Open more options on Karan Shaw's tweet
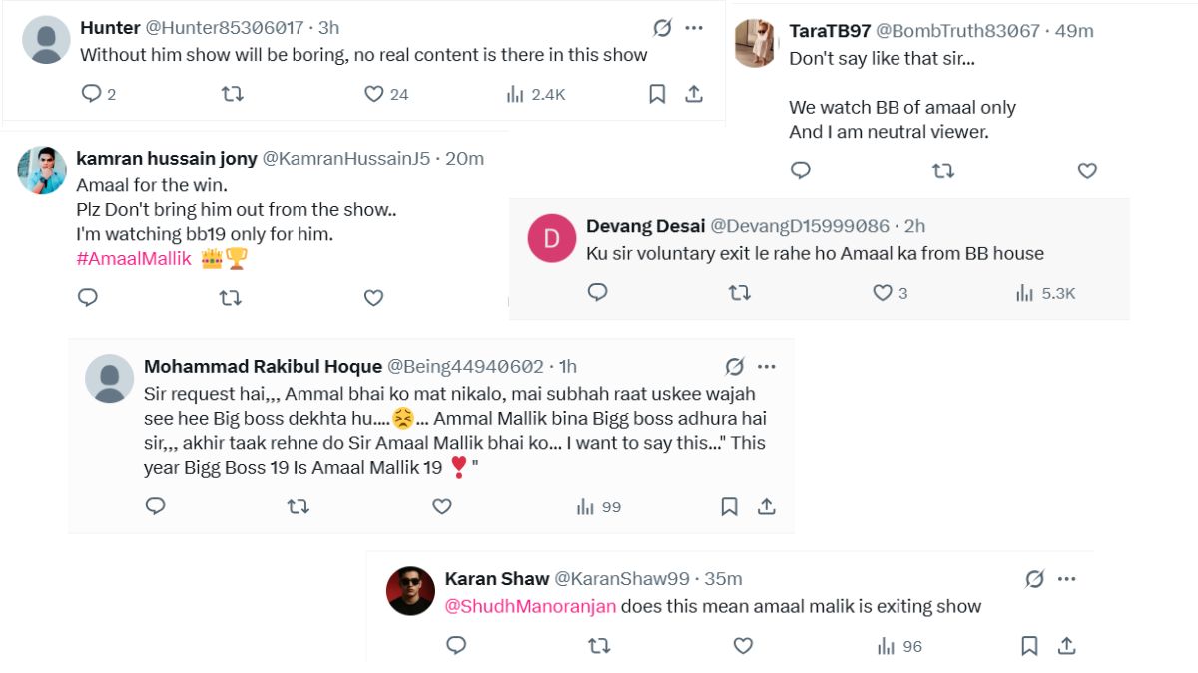This screenshot has width=1198, height=673. (1067, 579)
